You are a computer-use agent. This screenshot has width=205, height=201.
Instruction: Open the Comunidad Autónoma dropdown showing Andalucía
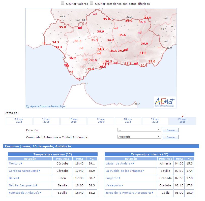139,137
